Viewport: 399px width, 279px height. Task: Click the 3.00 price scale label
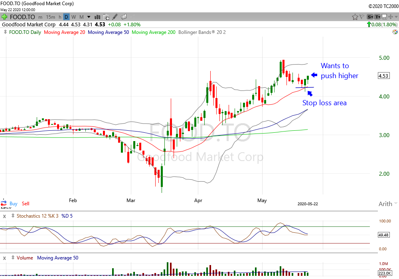[384, 135]
